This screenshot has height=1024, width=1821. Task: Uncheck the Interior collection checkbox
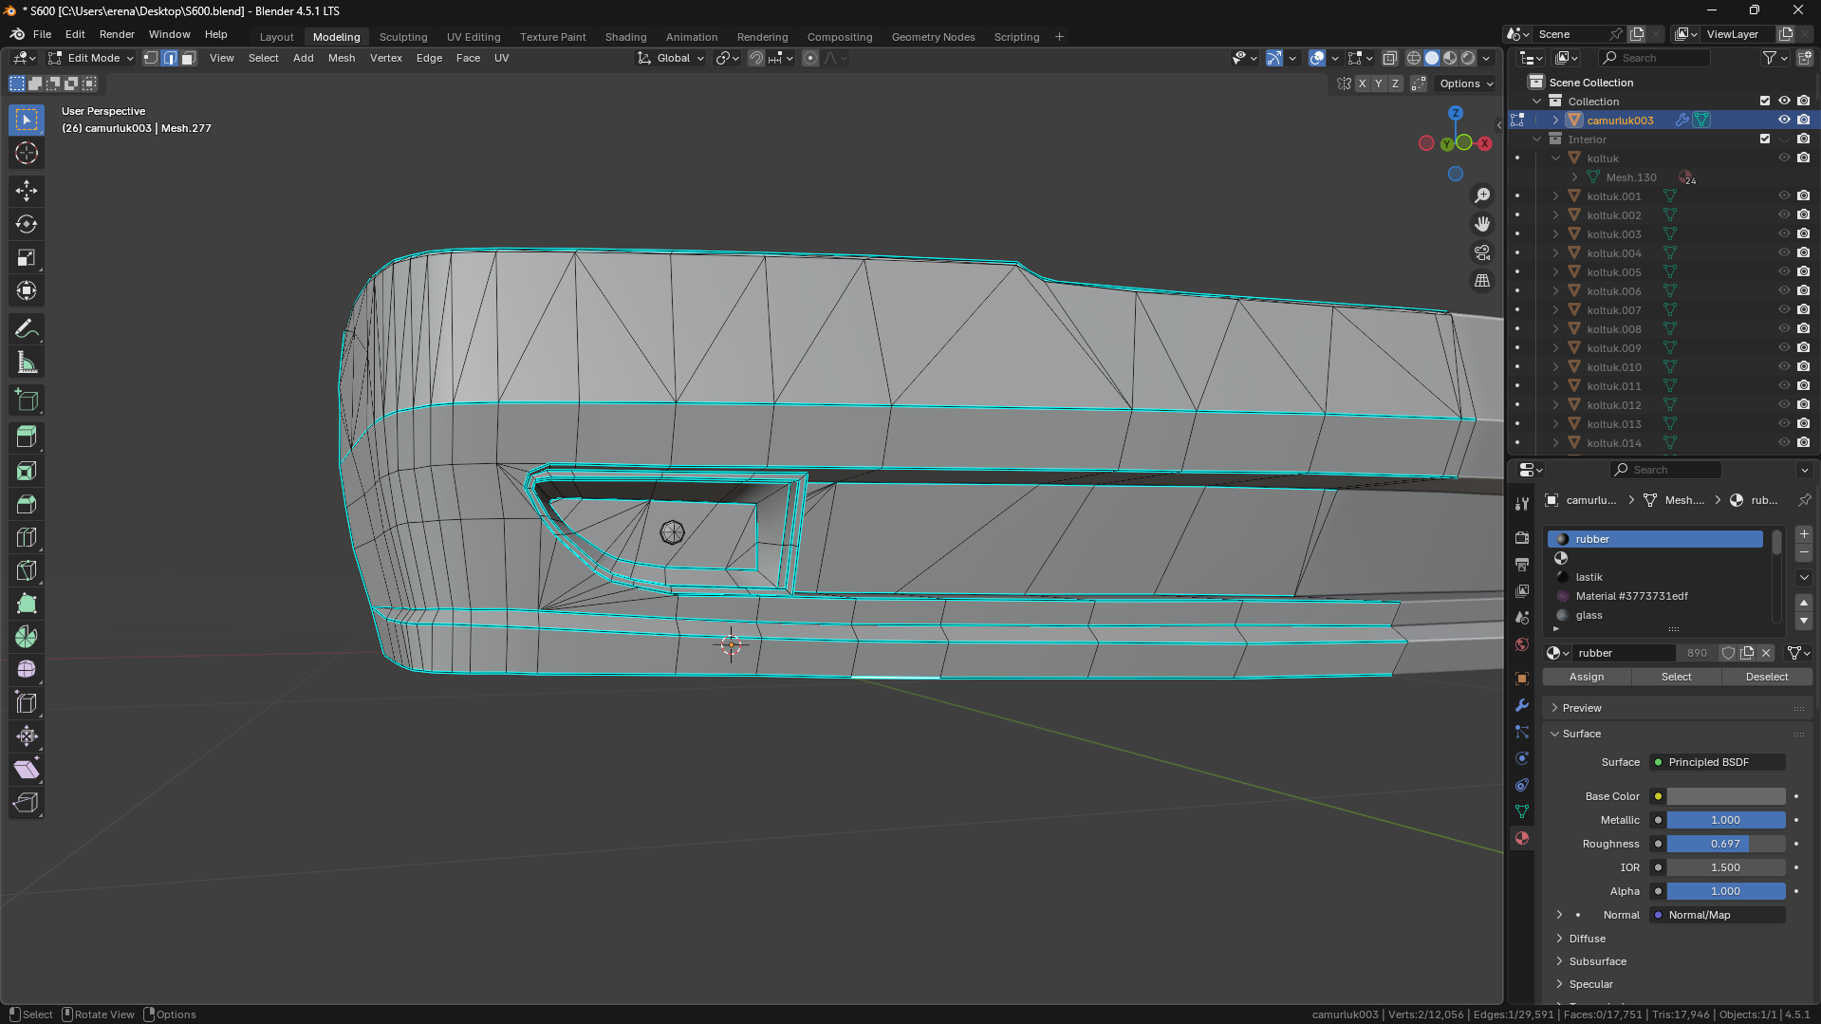[x=1764, y=139]
